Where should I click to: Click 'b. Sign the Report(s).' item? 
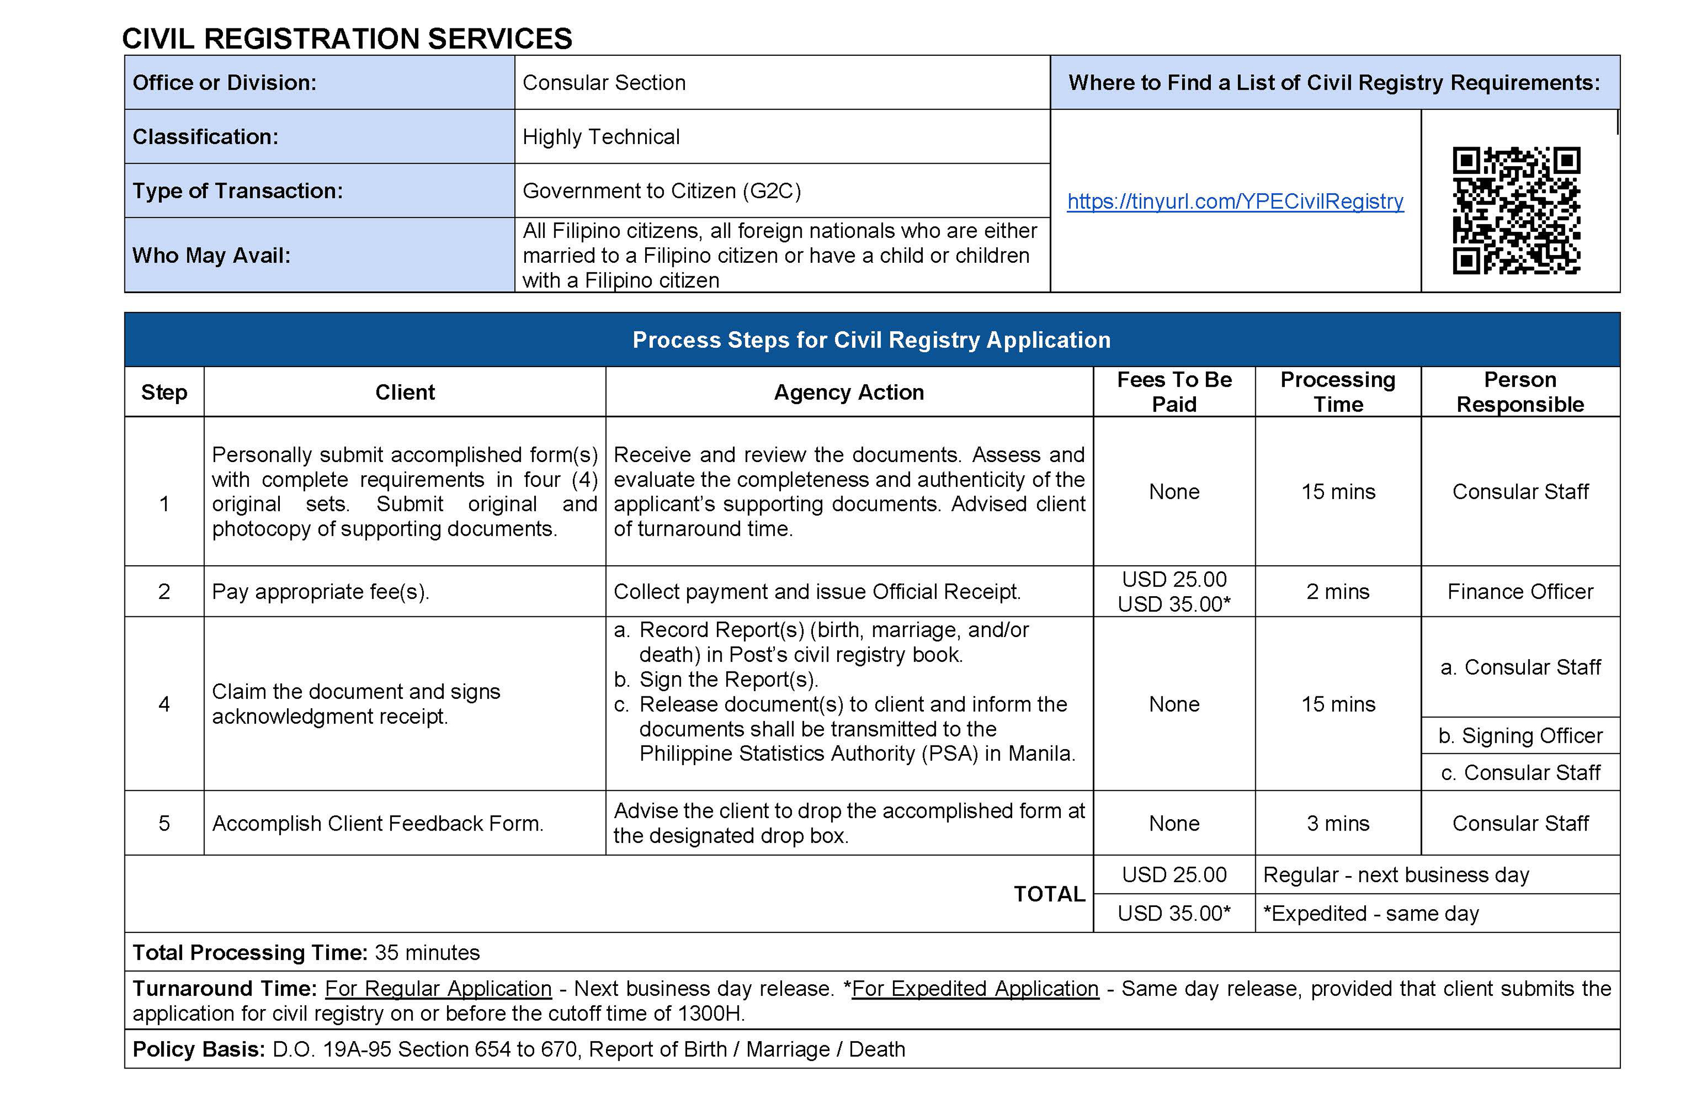[x=715, y=679]
